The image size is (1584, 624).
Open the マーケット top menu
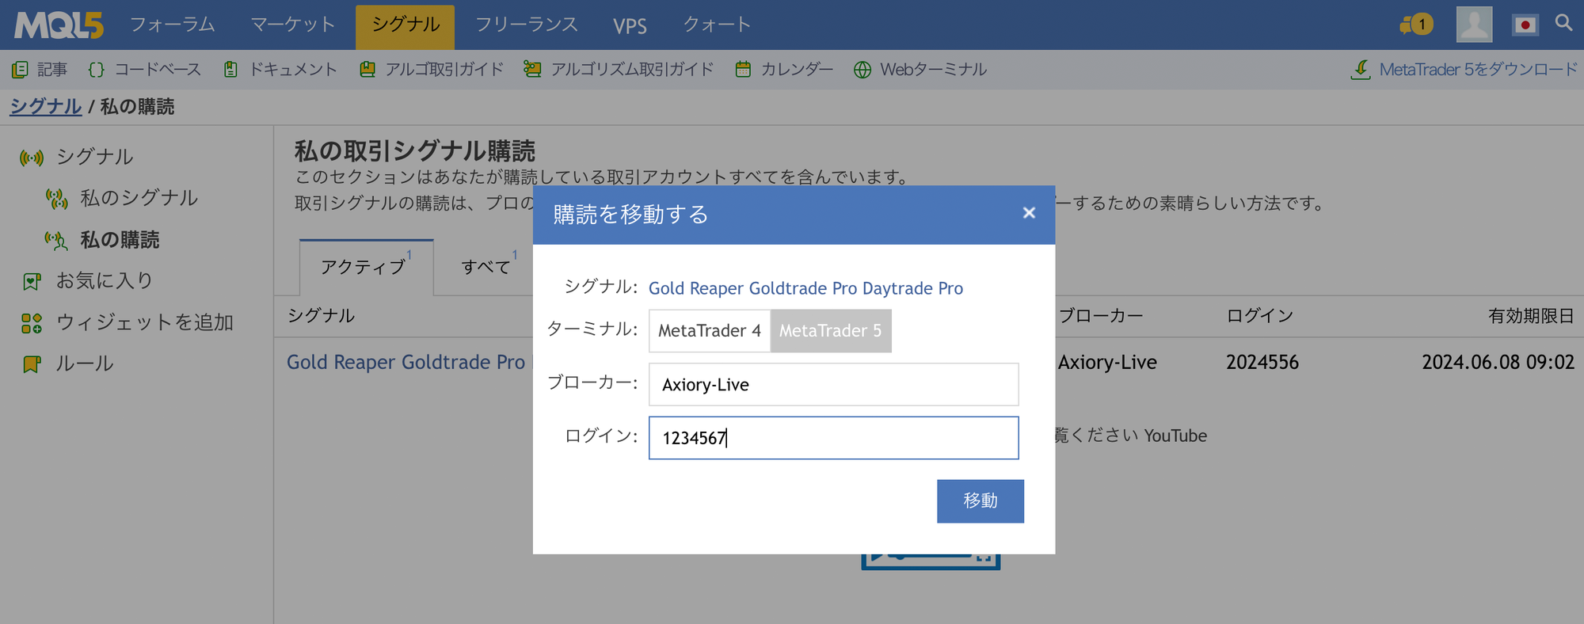pyautogui.click(x=293, y=25)
